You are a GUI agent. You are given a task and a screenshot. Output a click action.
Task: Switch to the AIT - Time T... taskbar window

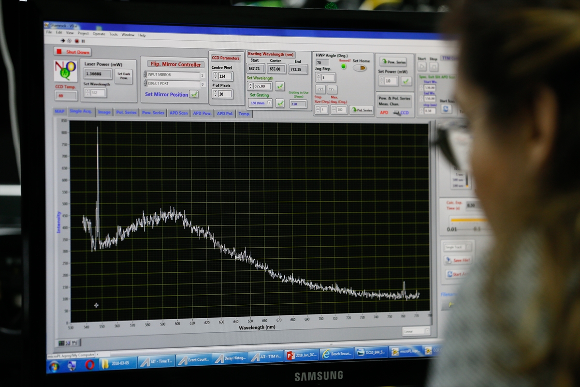pyautogui.click(x=157, y=361)
